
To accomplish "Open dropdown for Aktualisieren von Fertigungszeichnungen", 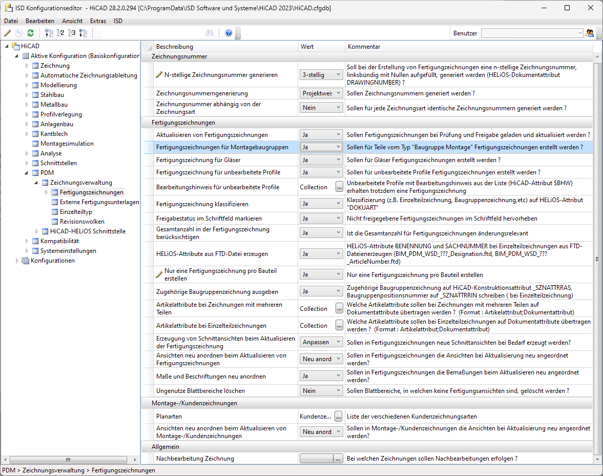I will pos(321,135).
